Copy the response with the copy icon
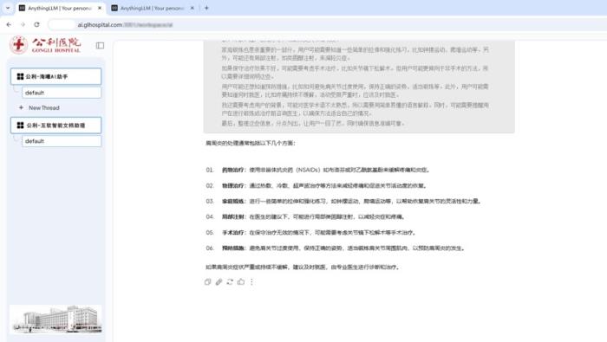Viewport: 607px width, 342px height. [x=207, y=281]
